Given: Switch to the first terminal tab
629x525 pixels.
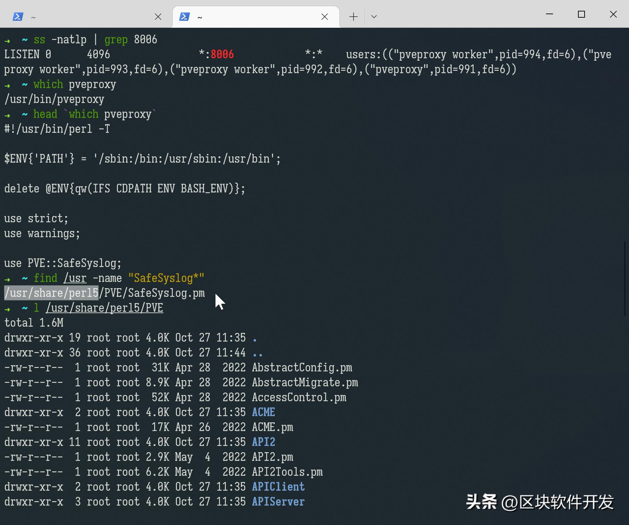Looking at the screenshot, I should [69, 16].
